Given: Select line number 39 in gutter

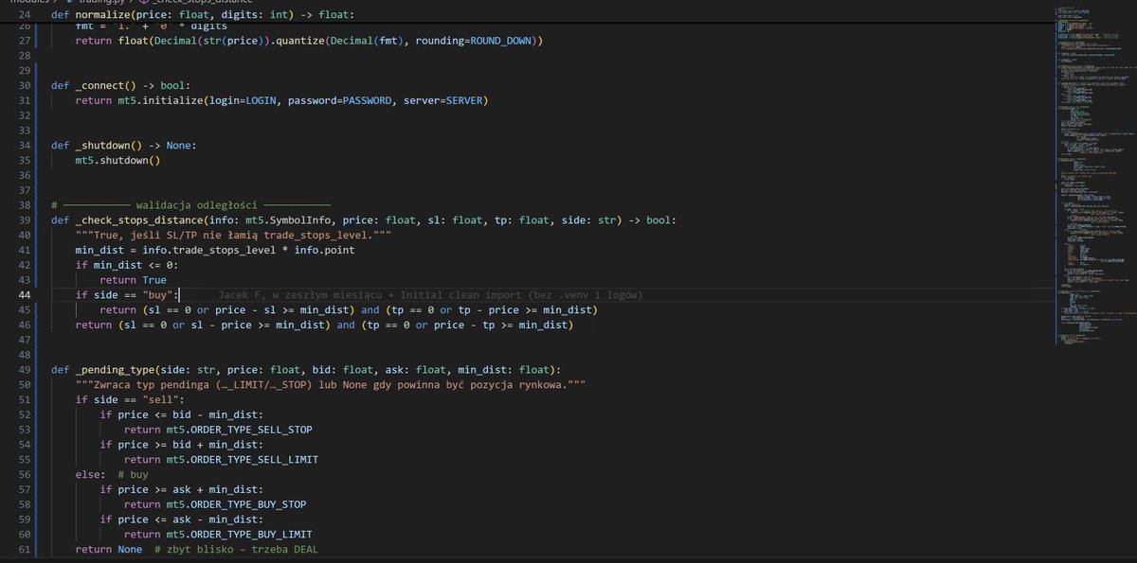Looking at the screenshot, I should [x=26, y=220].
